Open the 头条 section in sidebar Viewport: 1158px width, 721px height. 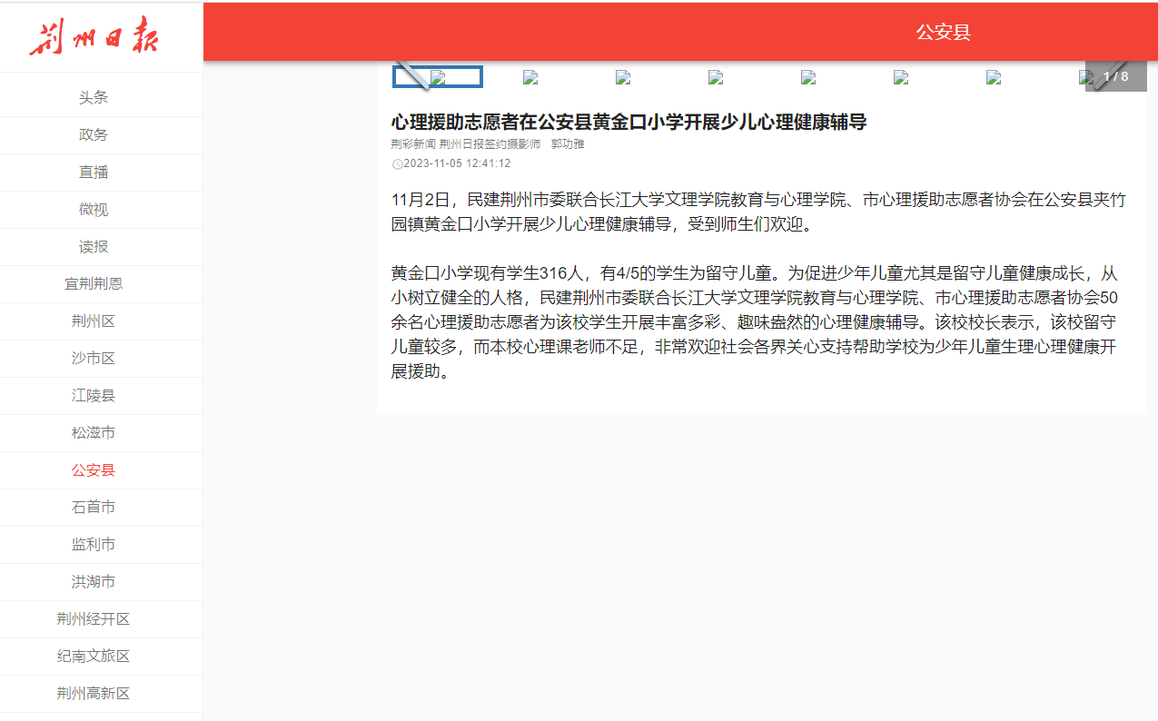click(94, 97)
